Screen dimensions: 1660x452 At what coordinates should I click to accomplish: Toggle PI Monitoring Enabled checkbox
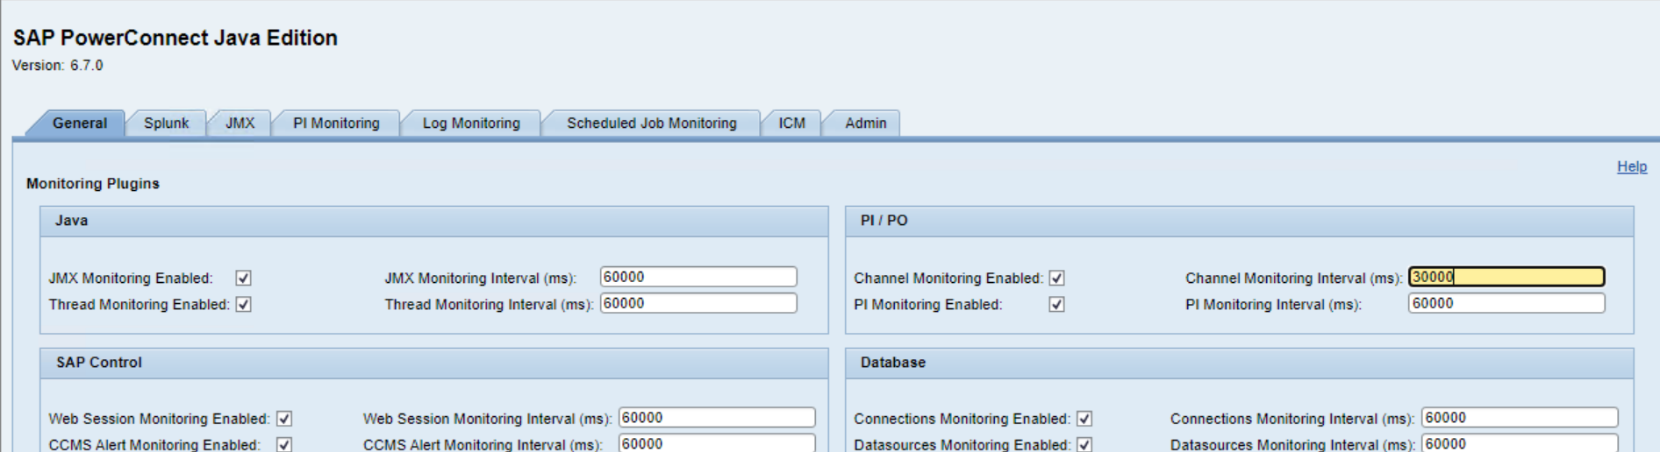pos(1057,305)
